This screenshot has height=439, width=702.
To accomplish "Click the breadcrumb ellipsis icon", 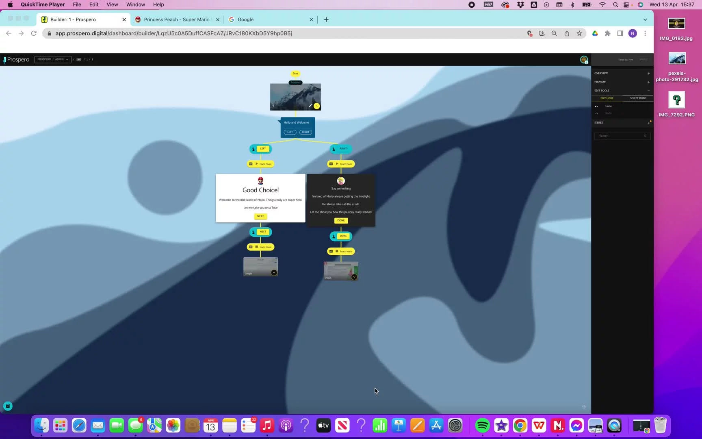I will pos(79,59).
